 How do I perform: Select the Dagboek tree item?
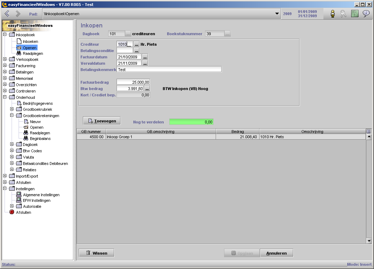[30, 145]
